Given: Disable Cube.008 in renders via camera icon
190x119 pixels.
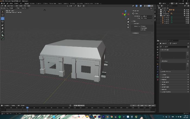Looking at the screenshot, I should [188, 19].
